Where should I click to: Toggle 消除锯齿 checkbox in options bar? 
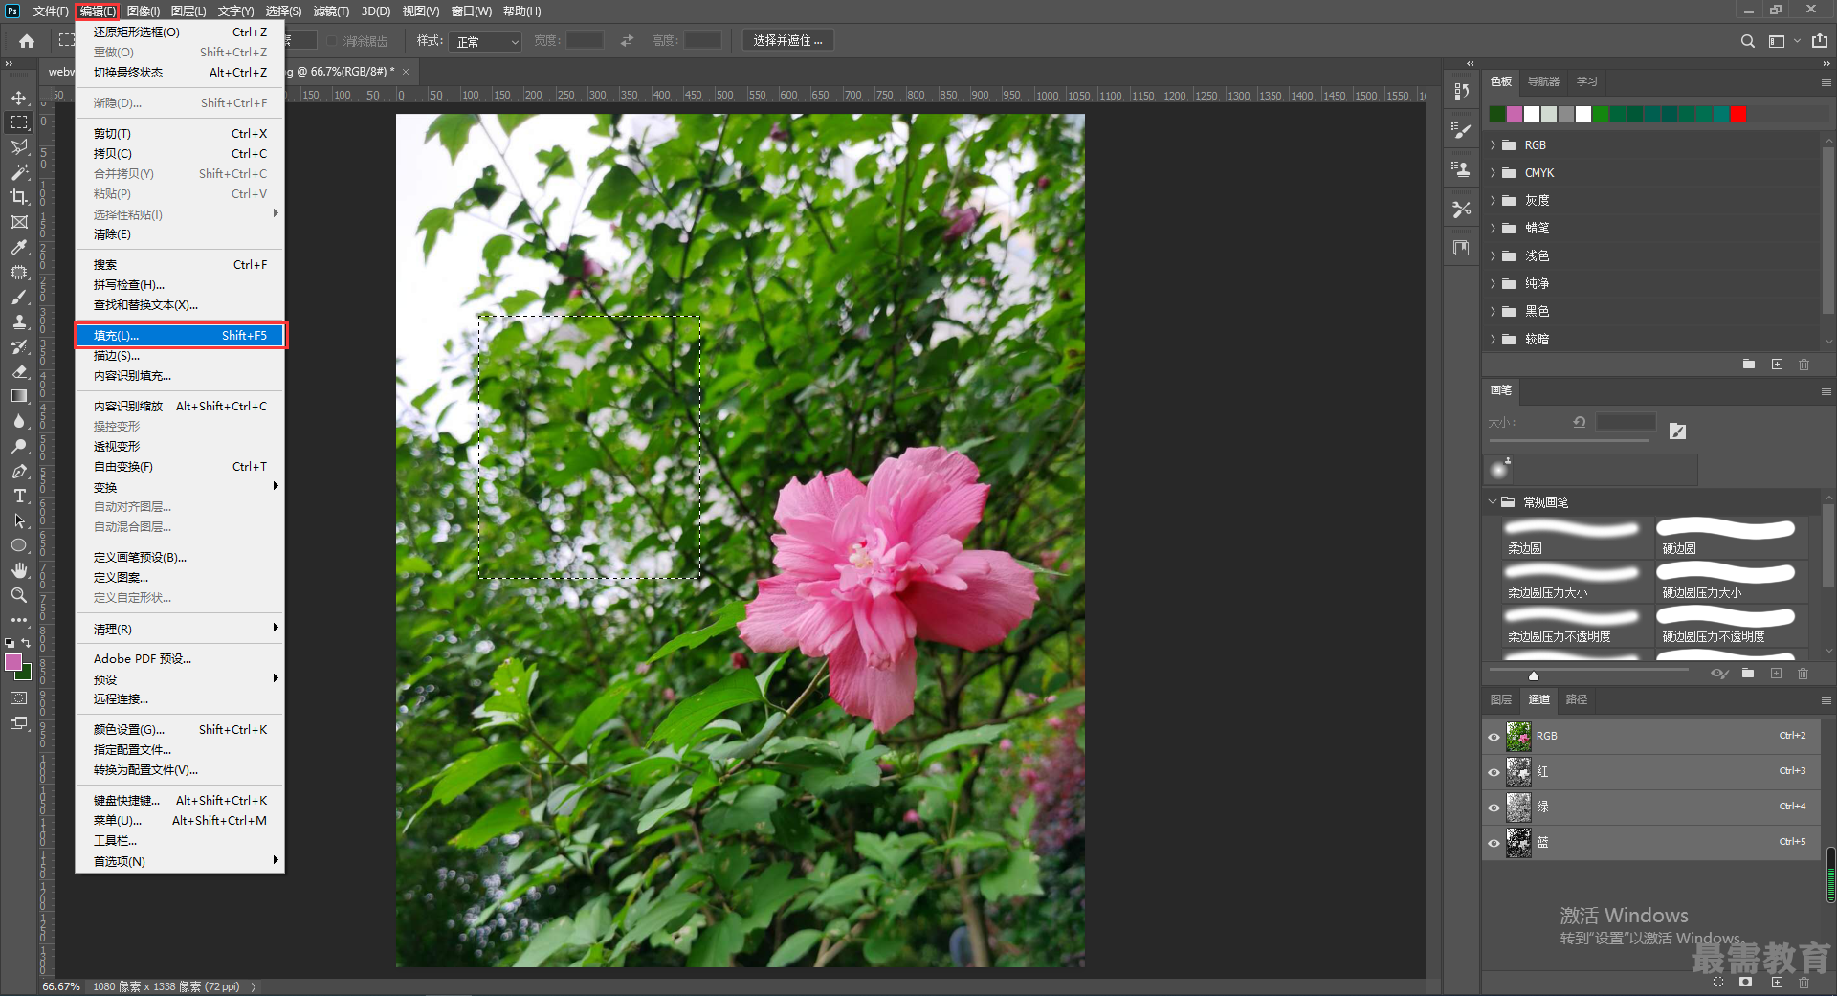click(x=332, y=41)
